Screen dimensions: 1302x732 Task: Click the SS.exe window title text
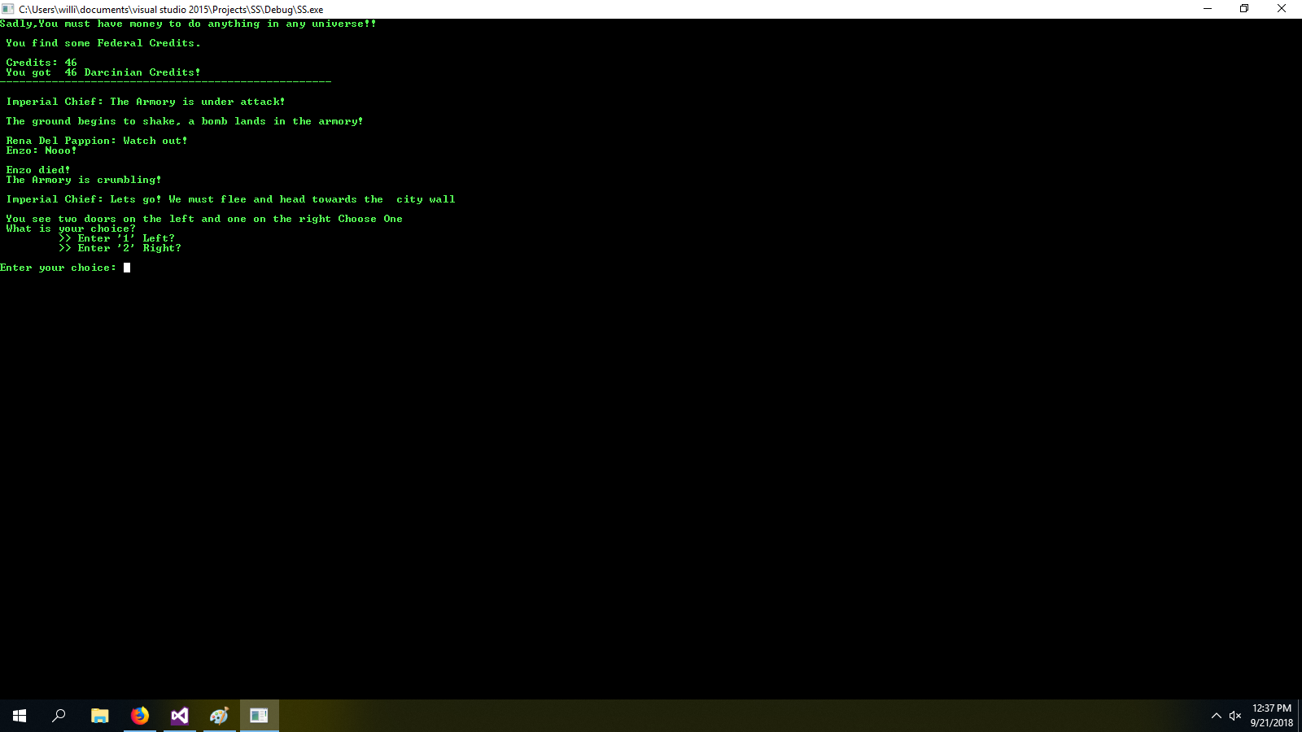coord(171,10)
